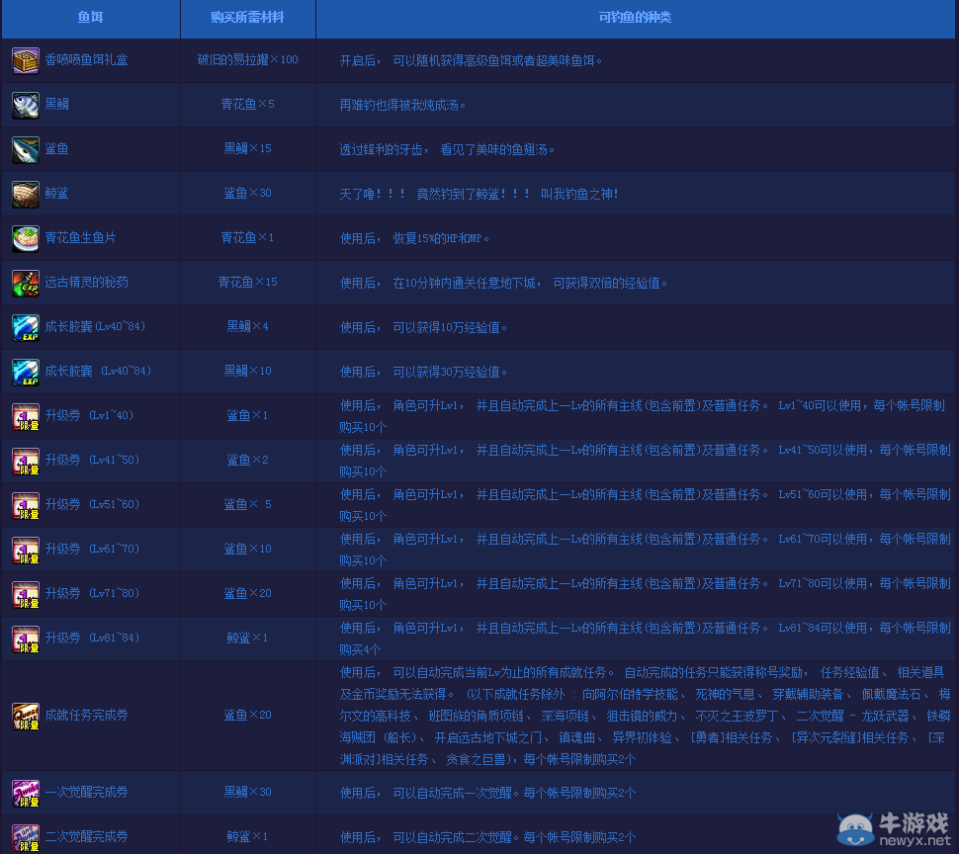Viewport: 959px width, 854px height.
Task: Click the 破旧的易拉罐×100 material cost
Action: pyautogui.click(x=247, y=60)
